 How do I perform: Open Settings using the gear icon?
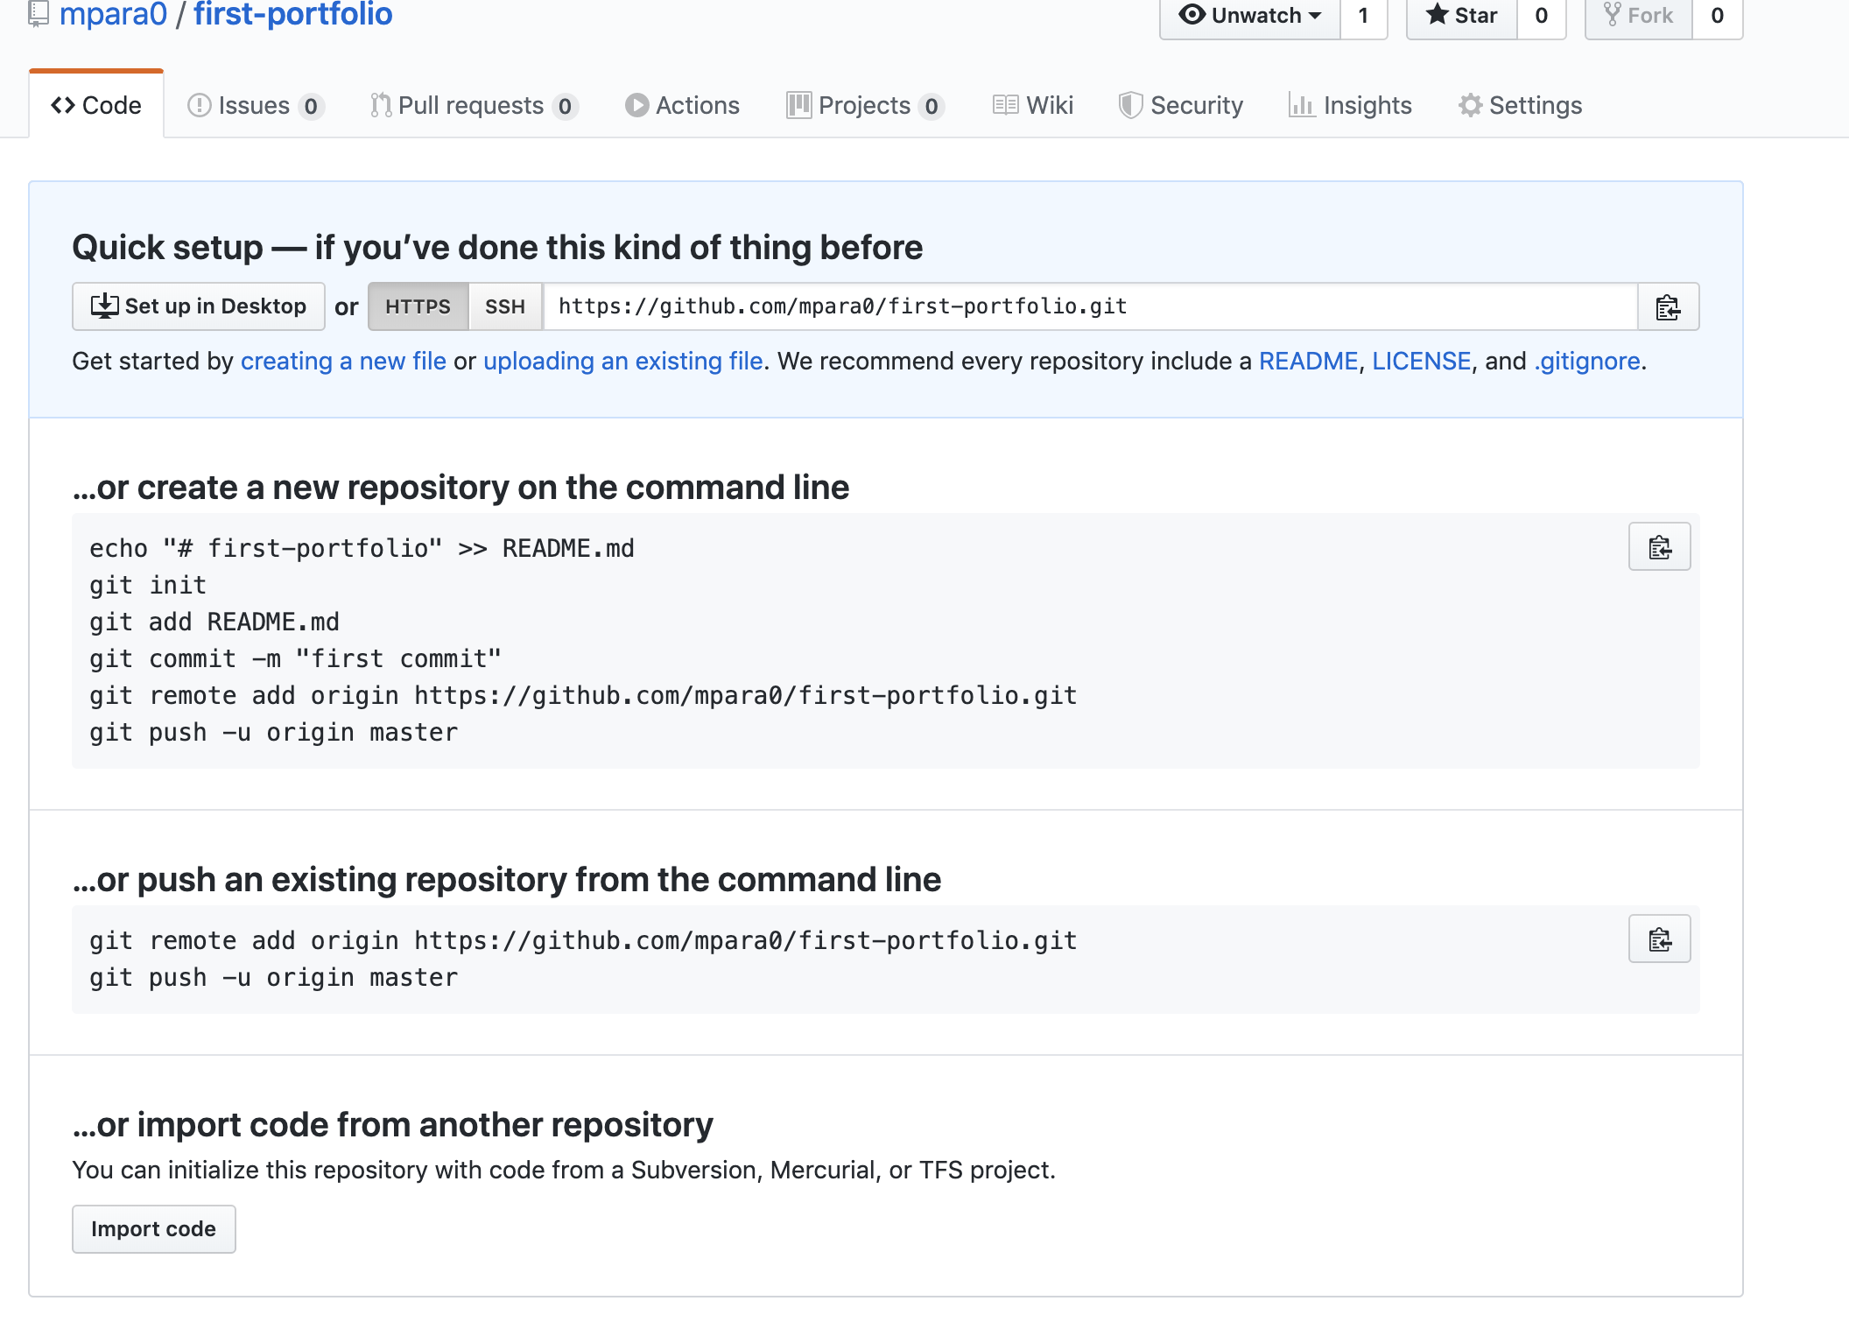[1471, 104]
